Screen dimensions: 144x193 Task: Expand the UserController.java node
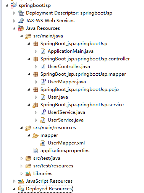(x=36, y=66)
